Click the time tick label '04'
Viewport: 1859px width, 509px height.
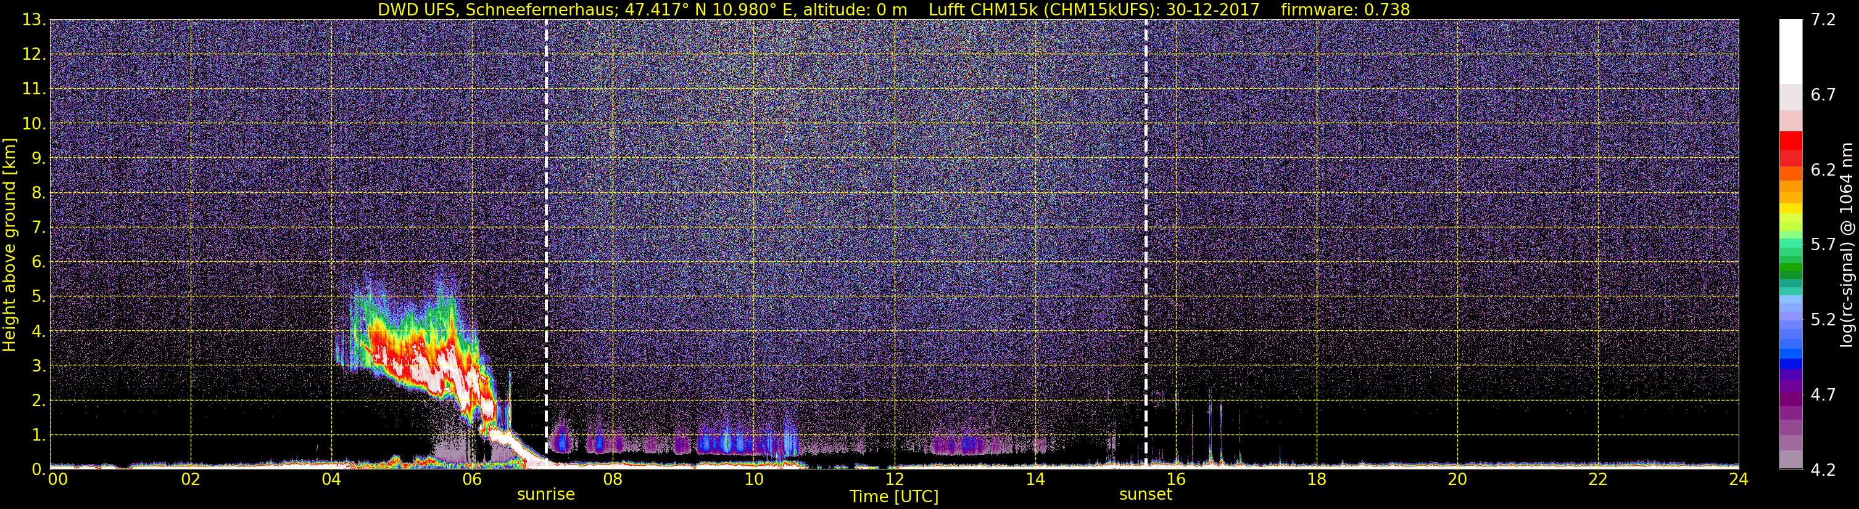coord(331,479)
